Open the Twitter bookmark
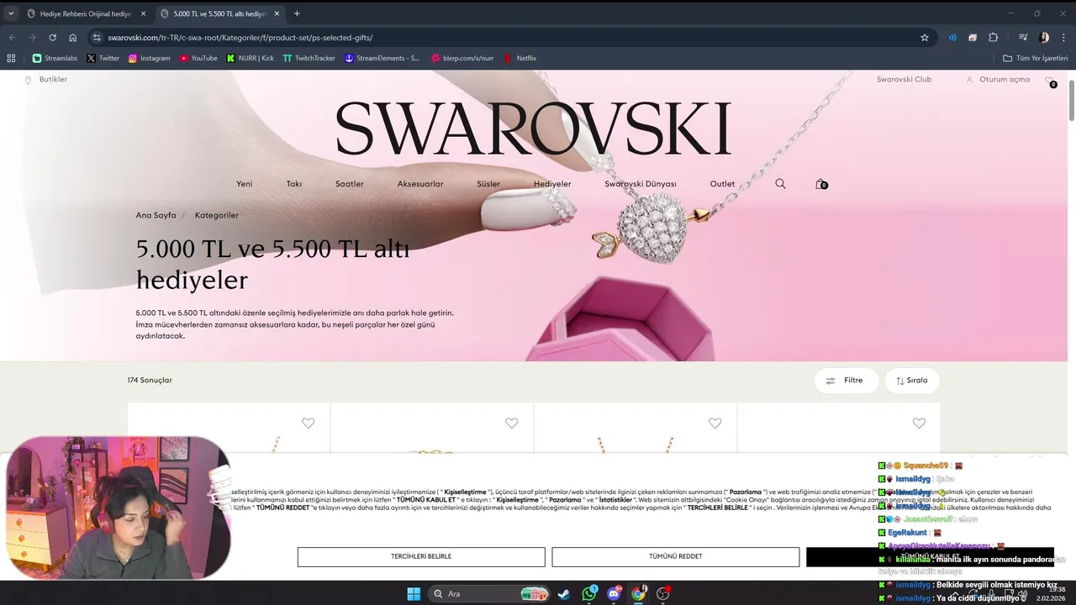 (x=103, y=58)
